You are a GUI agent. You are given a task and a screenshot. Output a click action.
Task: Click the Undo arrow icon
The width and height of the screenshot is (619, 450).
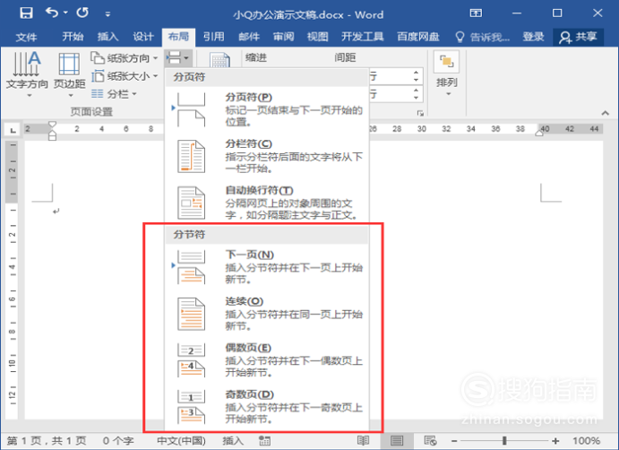[x=52, y=13]
